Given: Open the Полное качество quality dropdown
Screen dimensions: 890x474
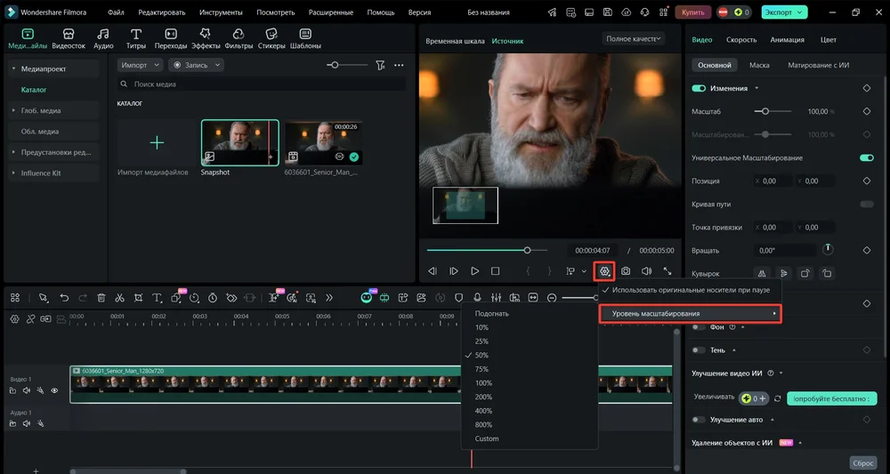Looking at the screenshot, I should point(633,39).
